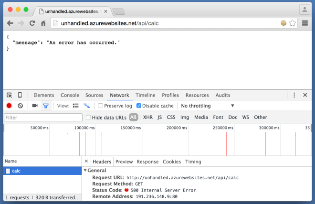Uncheck the Disable cache checkbox

pos(138,106)
